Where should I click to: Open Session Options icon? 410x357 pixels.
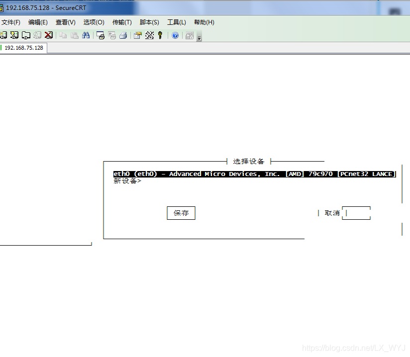tap(137, 35)
